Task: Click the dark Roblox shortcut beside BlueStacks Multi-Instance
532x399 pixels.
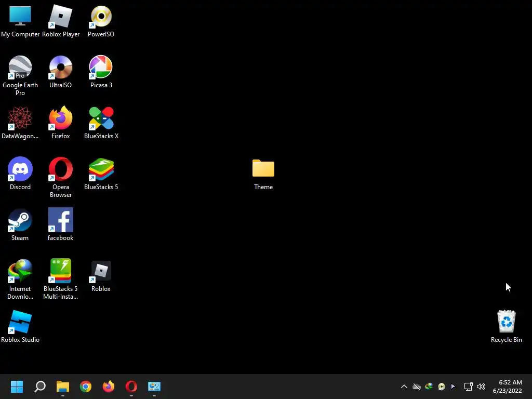Action: pyautogui.click(x=101, y=276)
